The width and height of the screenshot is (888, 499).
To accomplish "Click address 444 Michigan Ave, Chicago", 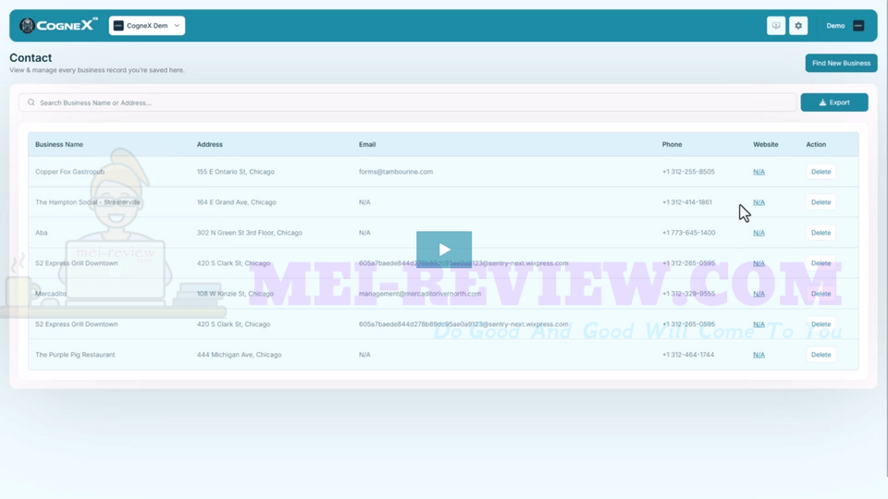I will (239, 355).
